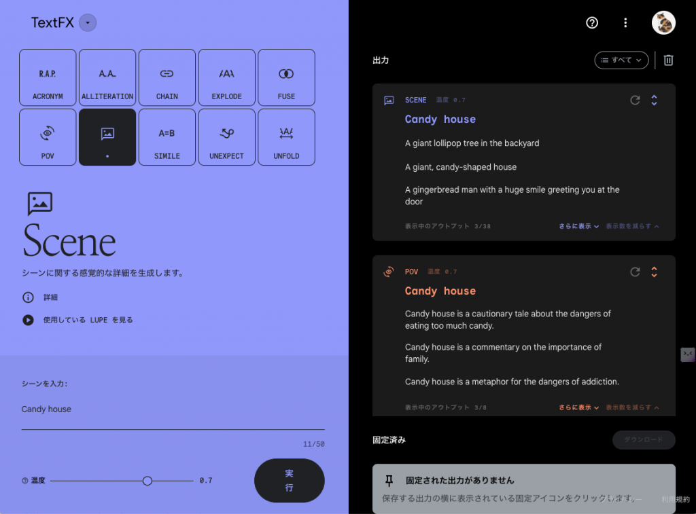
Task: Select the ALLITERATION tool
Action: point(107,77)
